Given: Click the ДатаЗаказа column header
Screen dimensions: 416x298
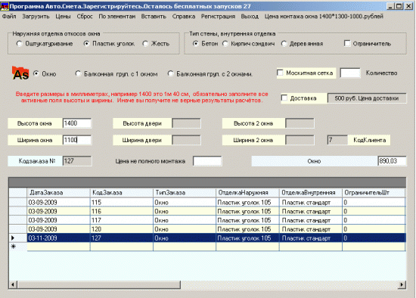Looking at the screenshot, I should 58,193.
